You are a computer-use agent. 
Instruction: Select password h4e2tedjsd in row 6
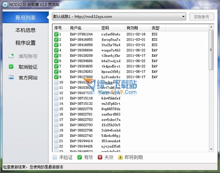(111, 61)
